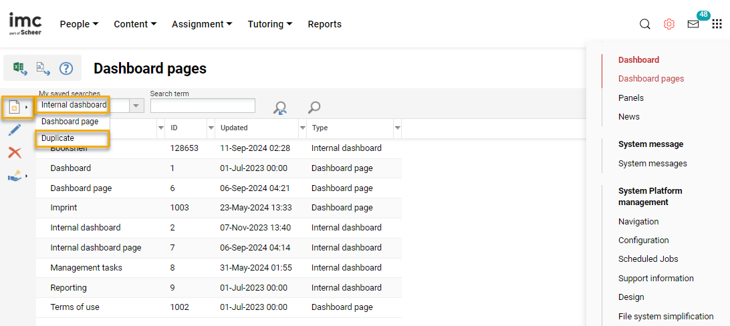Open the help question mark icon

point(66,68)
